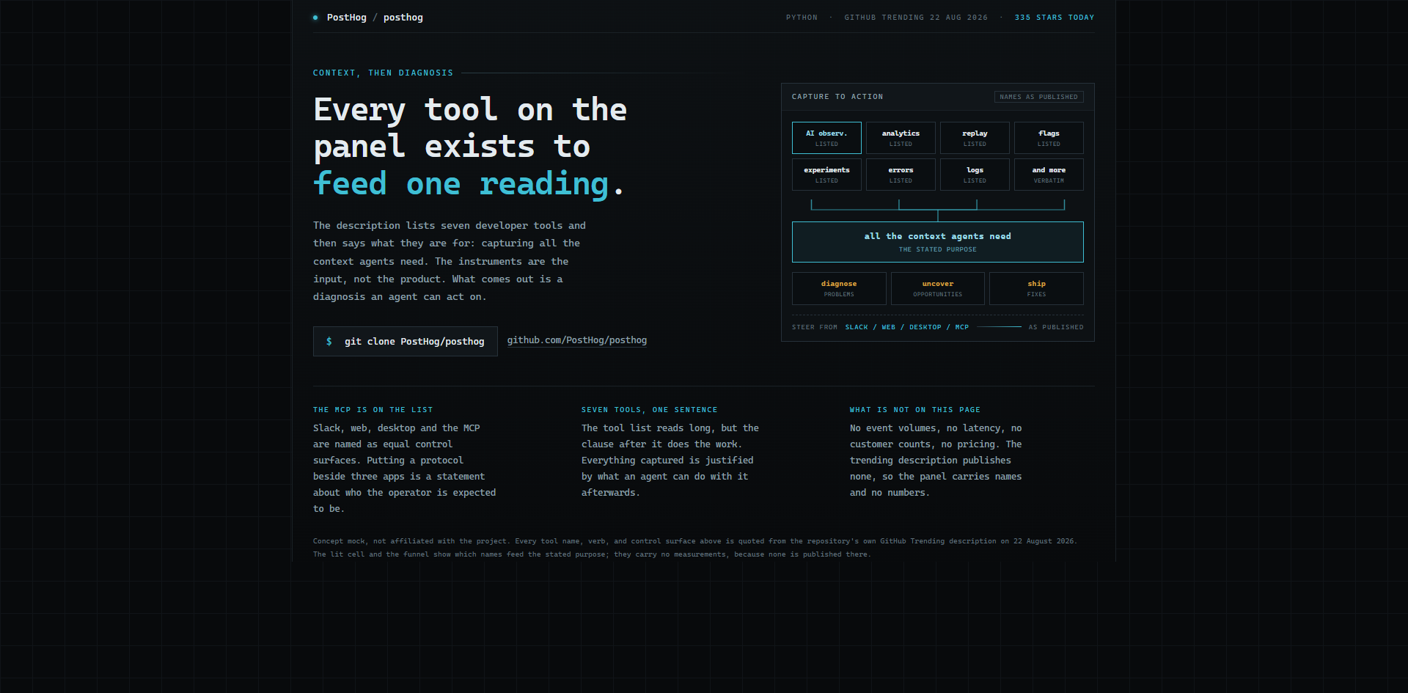Viewport: 1408px width, 693px height.
Task: Click GITHUB TRENDING 22 AUG 2026 text
Action: (x=916, y=18)
